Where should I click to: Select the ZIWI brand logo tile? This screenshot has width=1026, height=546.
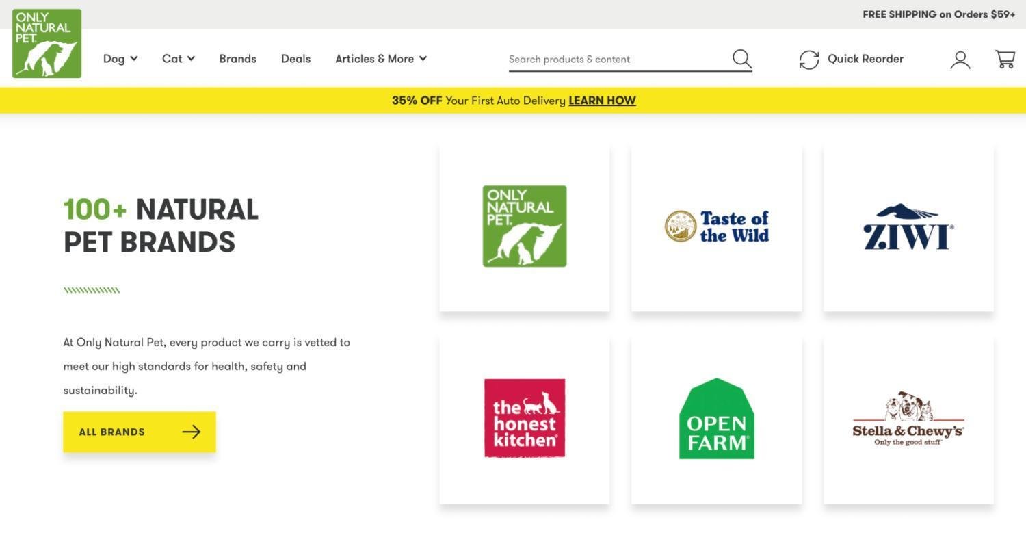click(908, 226)
